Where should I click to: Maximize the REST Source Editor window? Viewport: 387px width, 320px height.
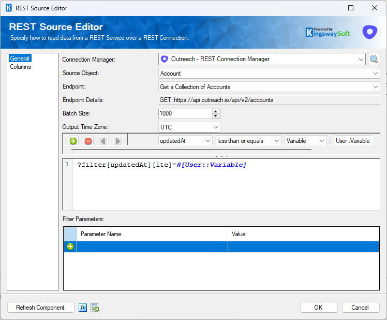[351, 8]
